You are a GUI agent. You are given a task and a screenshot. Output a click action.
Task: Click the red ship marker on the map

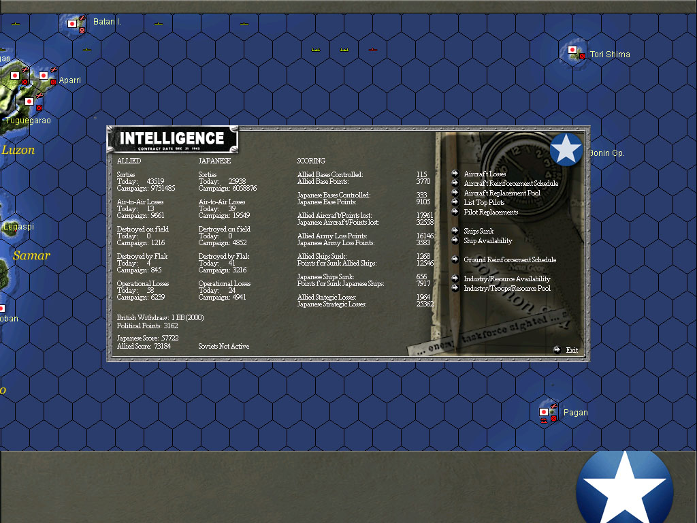click(x=373, y=49)
